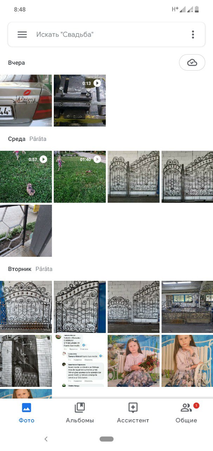Select the Фото tab
The width and height of the screenshot is (213, 451).
point(27,413)
